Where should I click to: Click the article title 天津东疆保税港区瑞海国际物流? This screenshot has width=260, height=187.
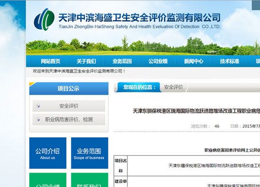click(196, 111)
